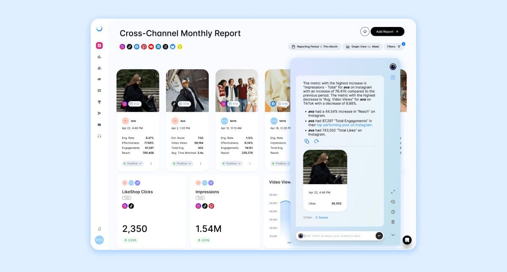Screen dimensions: 507x272
Task: Click the megaphone campaigns sidebar icon
Action: coord(99,79)
